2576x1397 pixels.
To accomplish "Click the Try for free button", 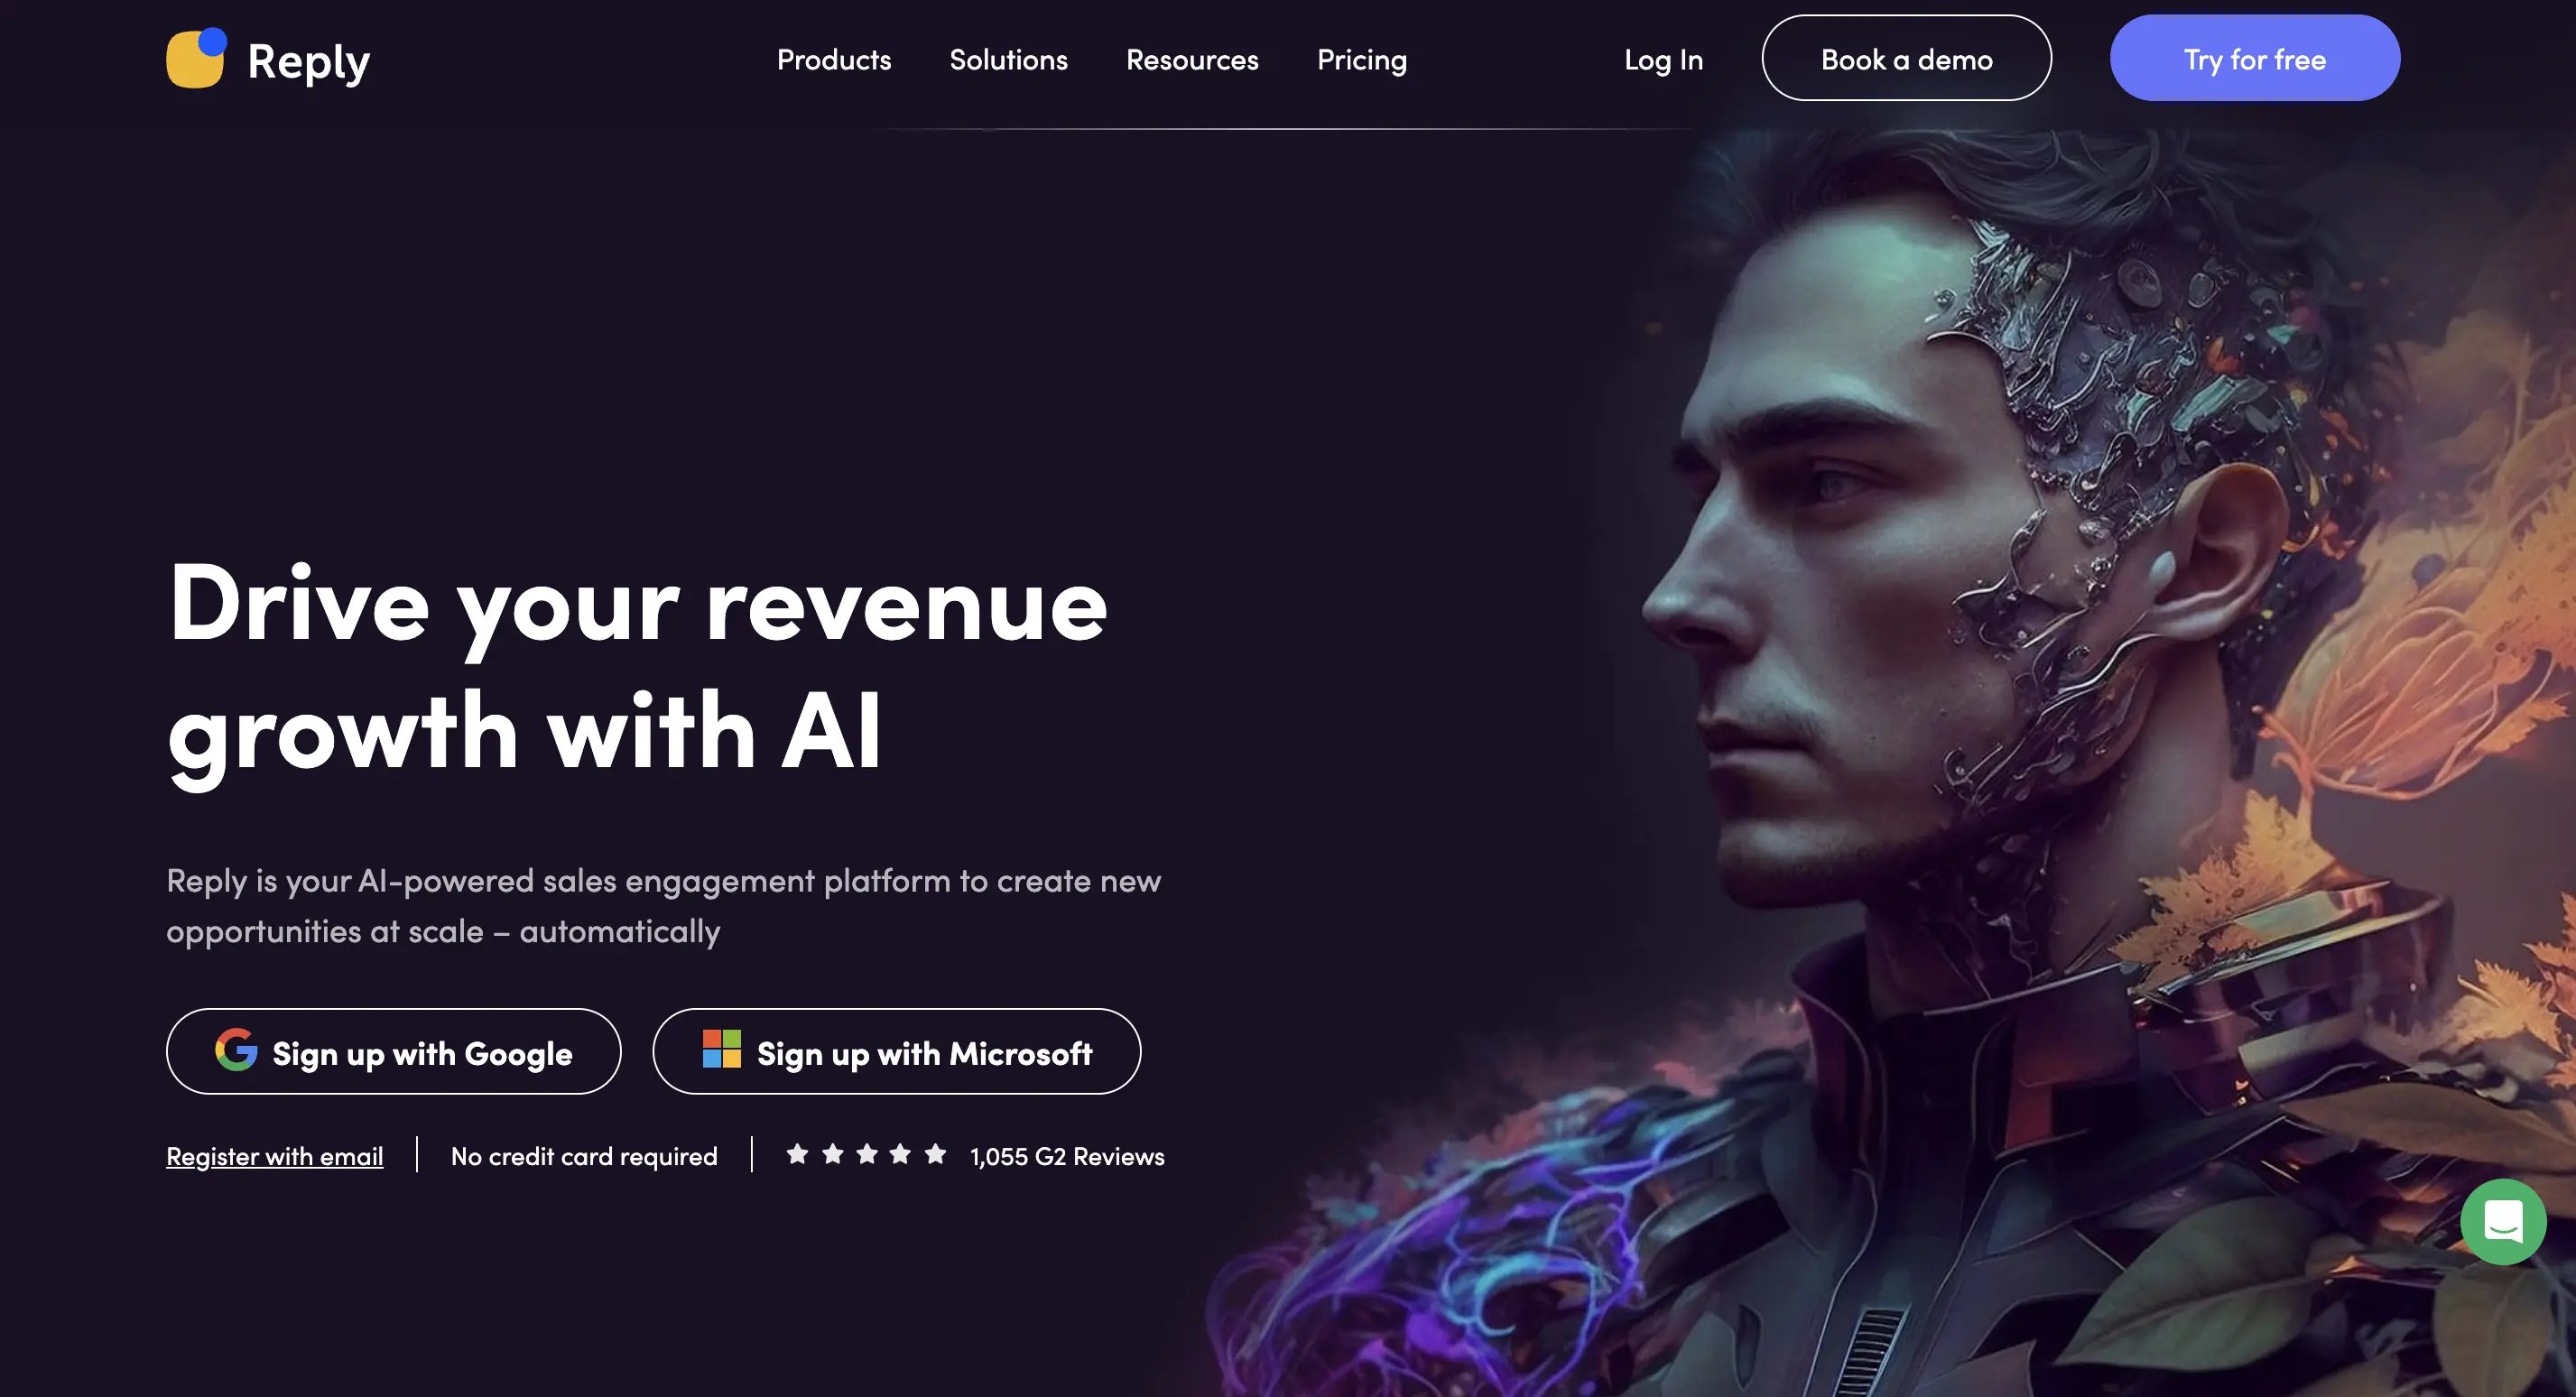I will [2254, 57].
